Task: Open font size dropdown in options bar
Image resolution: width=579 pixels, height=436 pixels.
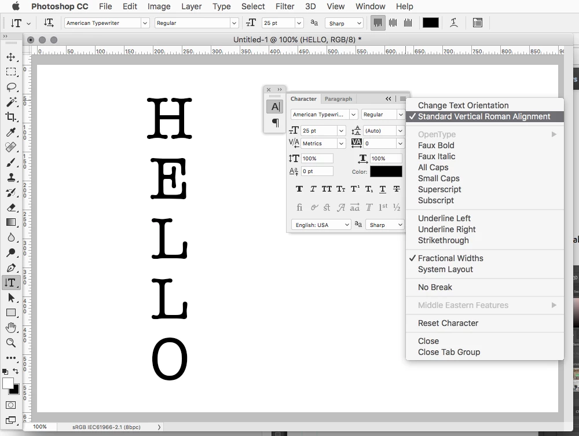Action: (x=299, y=23)
